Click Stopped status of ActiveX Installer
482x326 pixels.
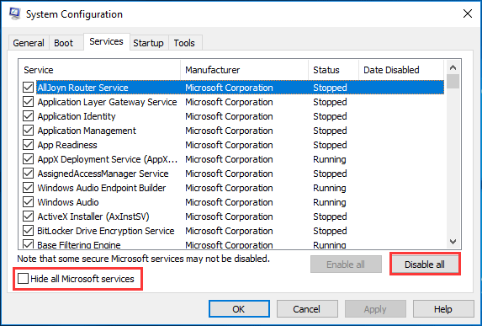pos(330,216)
